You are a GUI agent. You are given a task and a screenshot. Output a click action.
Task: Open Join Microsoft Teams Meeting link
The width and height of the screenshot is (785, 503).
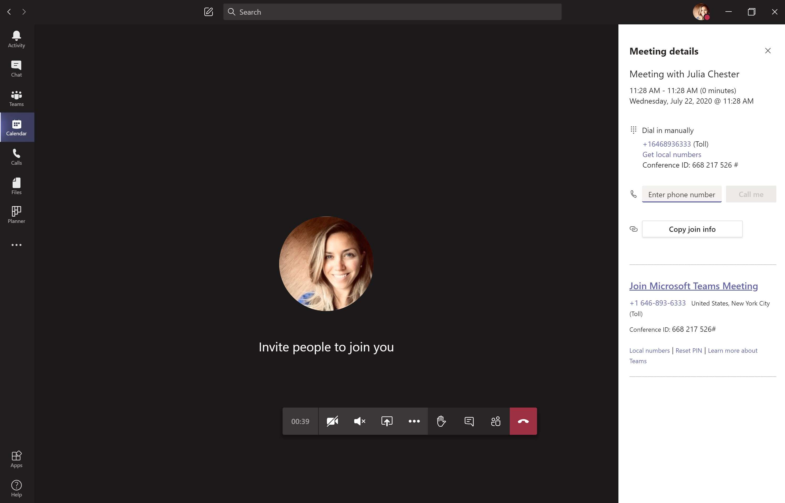[693, 286]
